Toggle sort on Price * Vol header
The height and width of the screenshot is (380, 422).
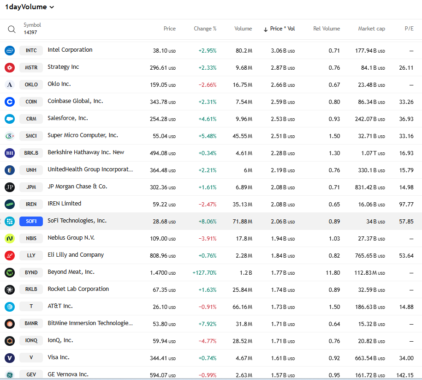[x=279, y=29]
